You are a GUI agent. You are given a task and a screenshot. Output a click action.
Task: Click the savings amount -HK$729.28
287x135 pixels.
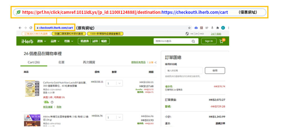217,107
